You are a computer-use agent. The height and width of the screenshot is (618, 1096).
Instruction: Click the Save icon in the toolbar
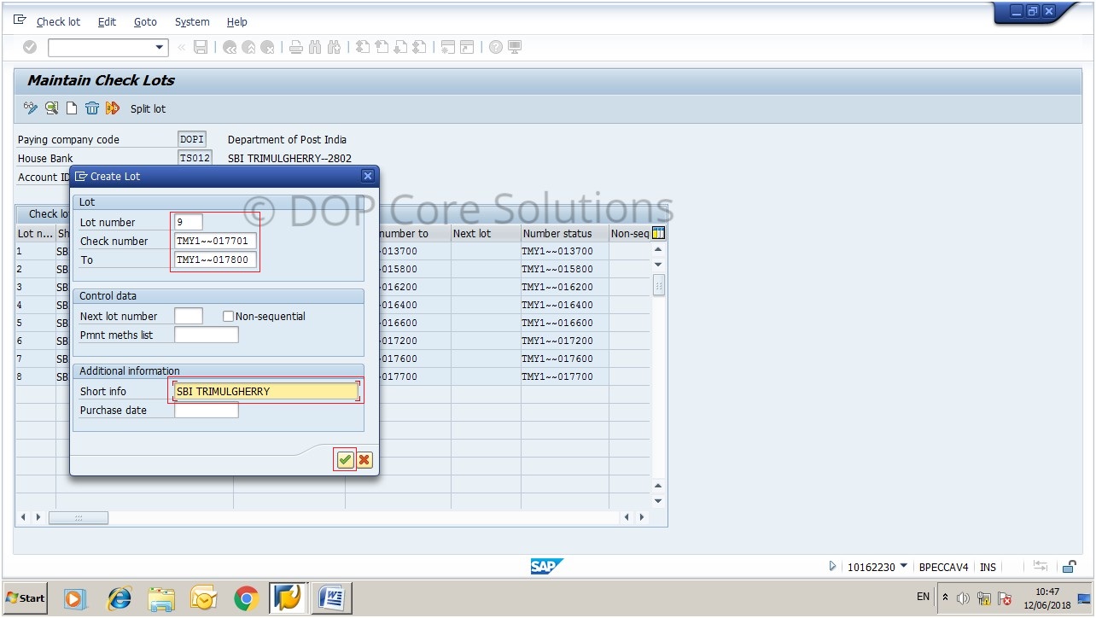coord(202,47)
